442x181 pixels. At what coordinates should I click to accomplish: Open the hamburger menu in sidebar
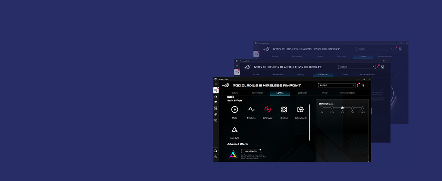pos(216,84)
